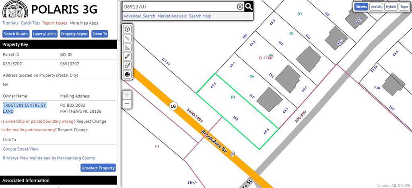Click the POLARIS 3G title
The height and width of the screenshot is (188, 412).
click(64, 10)
